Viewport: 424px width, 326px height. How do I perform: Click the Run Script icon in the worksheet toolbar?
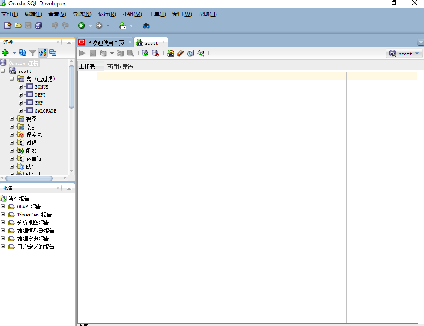click(x=93, y=53)
